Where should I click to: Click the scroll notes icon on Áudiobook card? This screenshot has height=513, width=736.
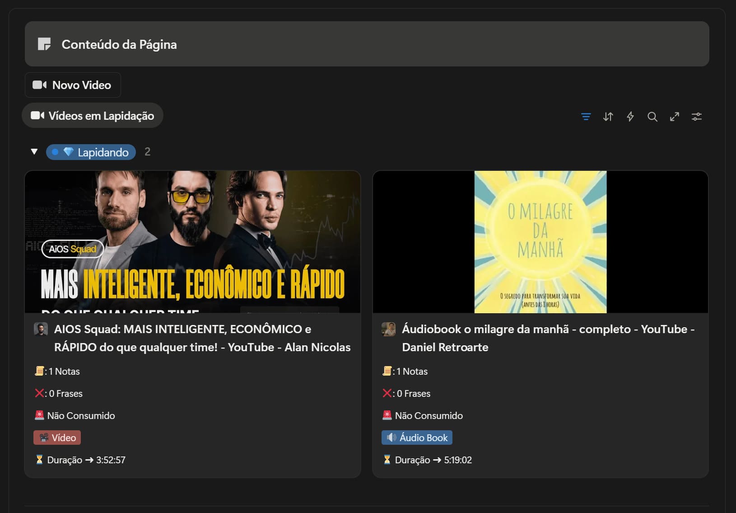tap(387, 371)
